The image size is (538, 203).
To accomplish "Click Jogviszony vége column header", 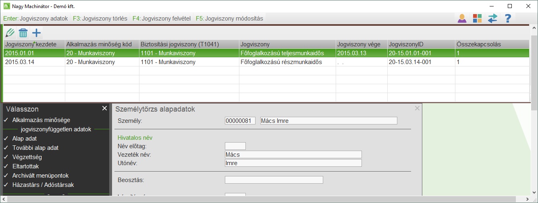I will pyautogui.click(x=361, y=44).
